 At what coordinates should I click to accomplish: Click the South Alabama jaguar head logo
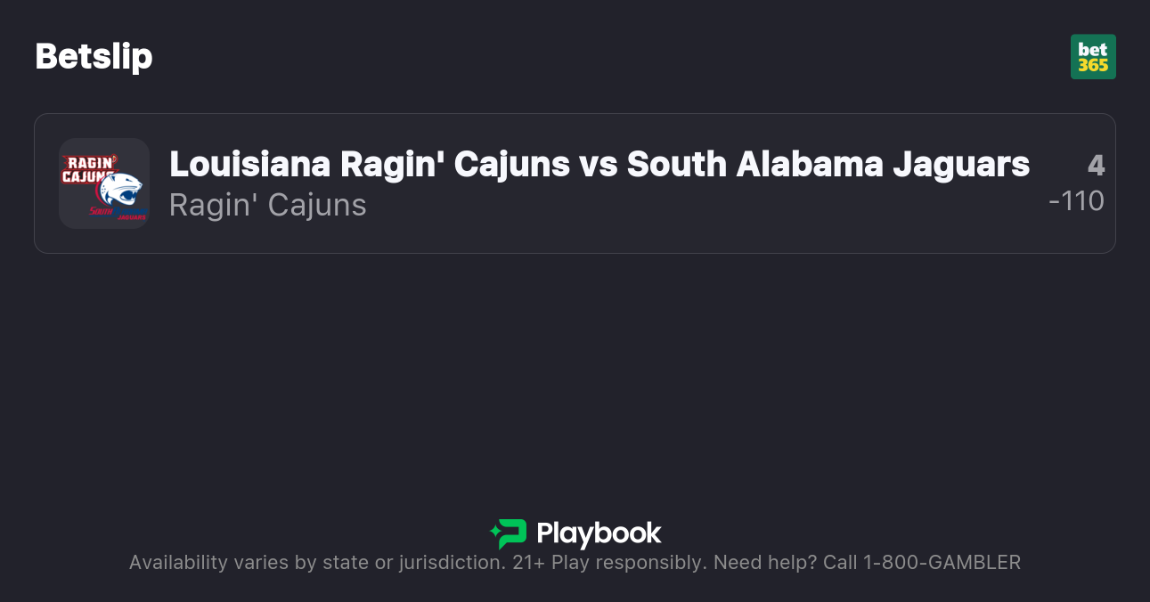click(118, 189)
